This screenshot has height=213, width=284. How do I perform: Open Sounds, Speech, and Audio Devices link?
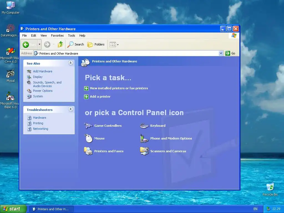[47, 84]
